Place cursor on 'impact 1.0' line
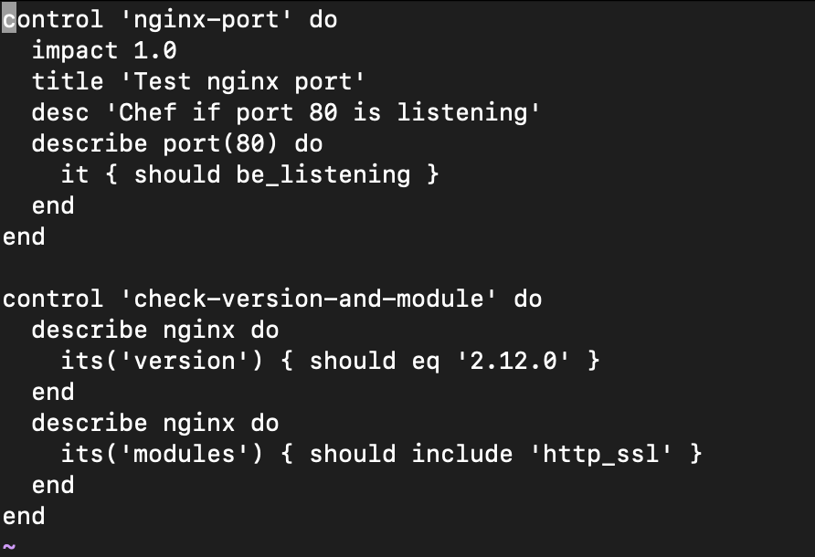 tap(104, 50)
